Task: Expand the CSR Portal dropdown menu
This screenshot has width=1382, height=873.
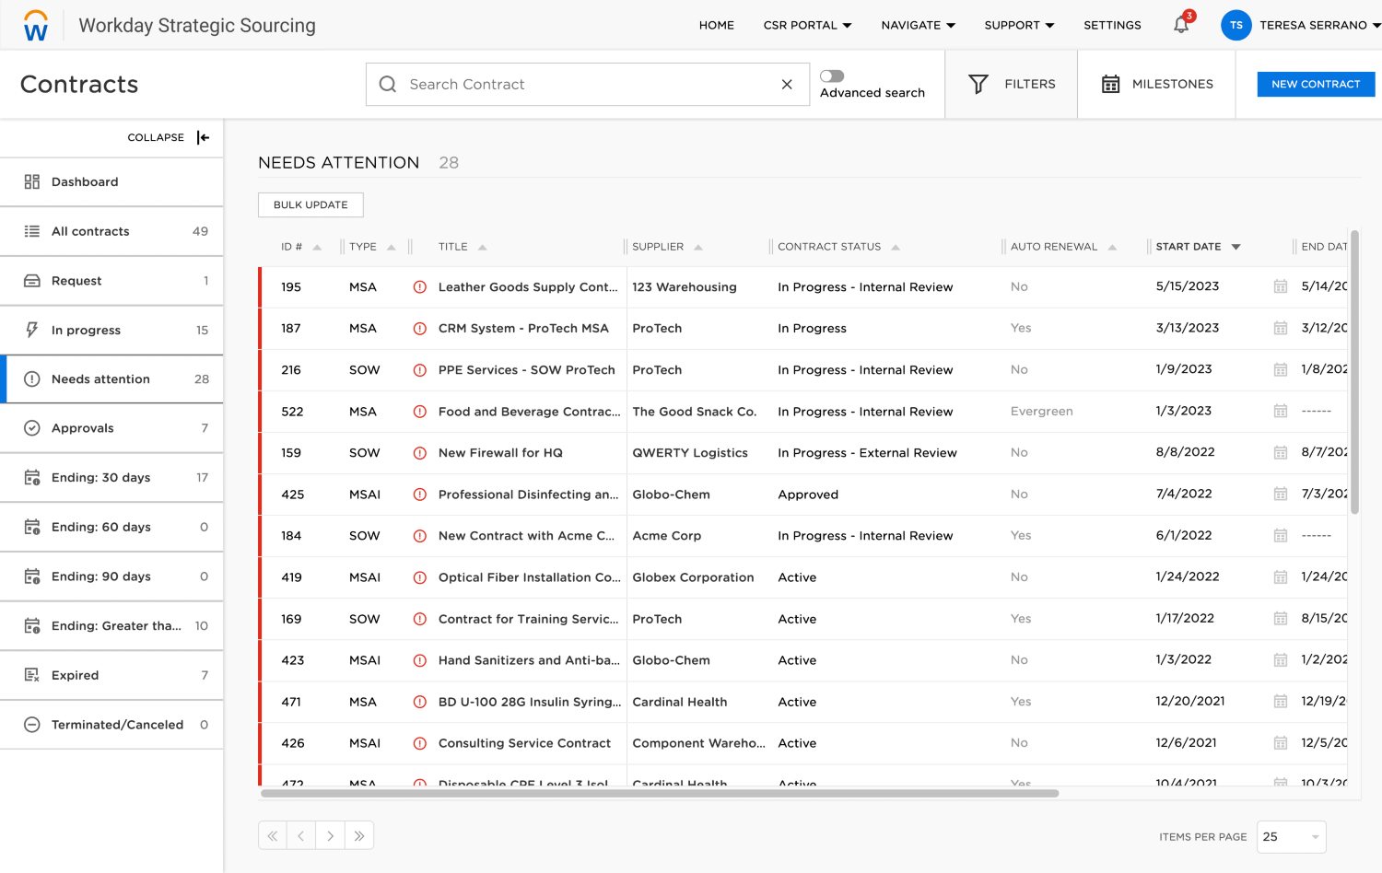Action: [x=807, y=26]
